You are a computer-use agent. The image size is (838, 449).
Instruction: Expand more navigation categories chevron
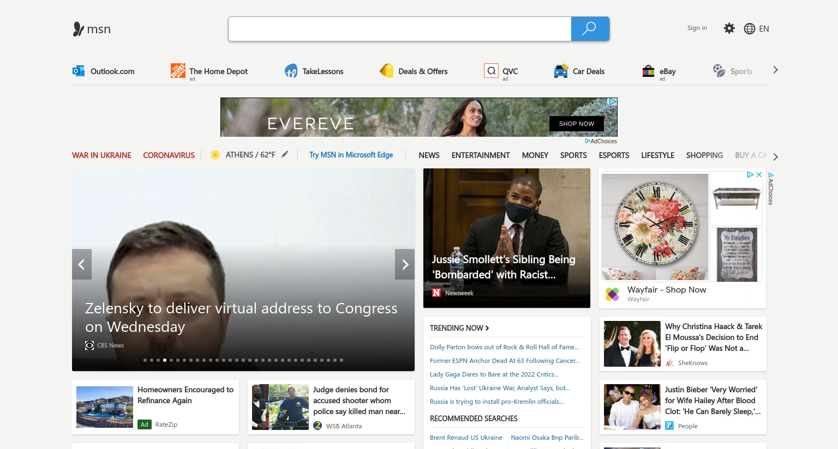point(775,157)
